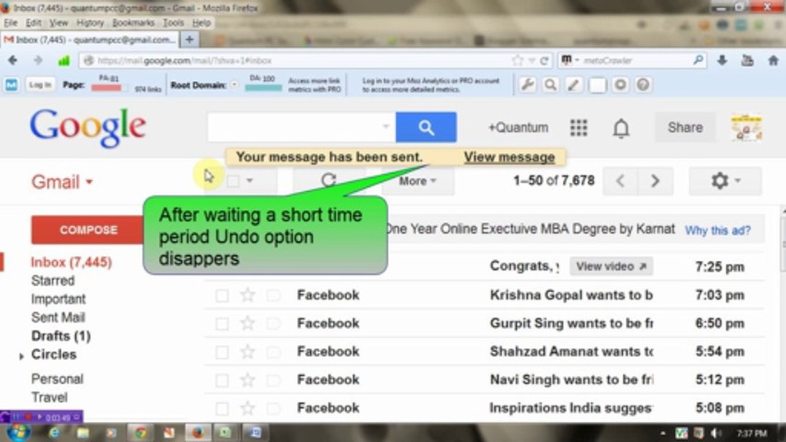Click the Moz toolbar pencil highlighter icon
The width and height of the screenshot is (786, 442).
[x=574, y=85]
